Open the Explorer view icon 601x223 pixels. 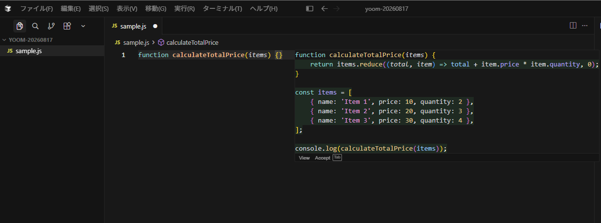tap(20, 26)
